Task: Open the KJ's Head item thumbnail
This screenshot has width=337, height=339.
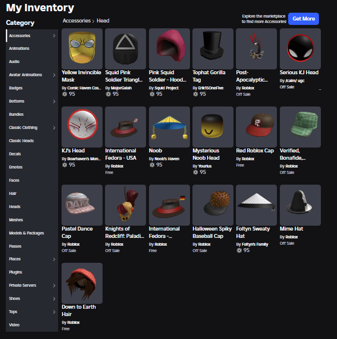Action: tap(82, 127)
